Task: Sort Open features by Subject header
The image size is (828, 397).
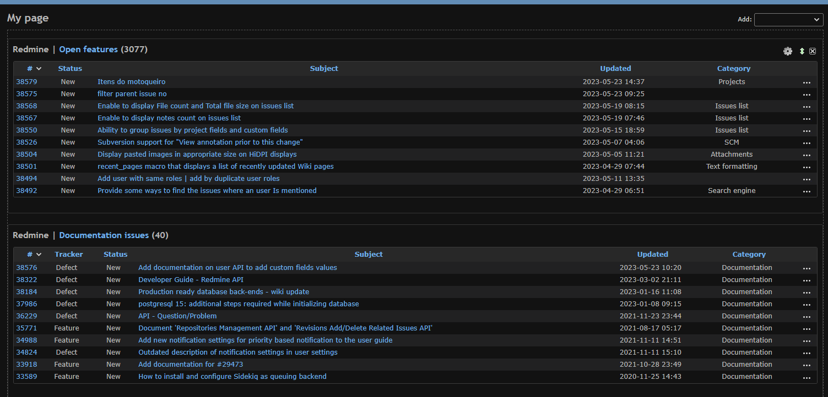Action: coord(324,69)
